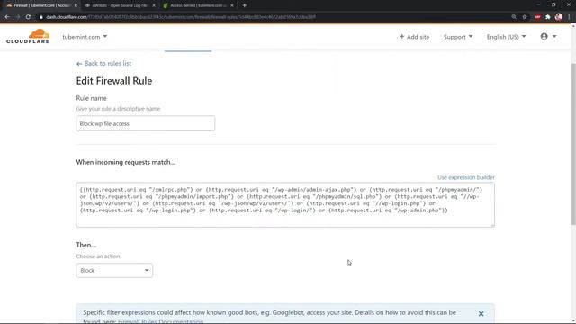Click the Rule name input field

(x=146, y=123)
